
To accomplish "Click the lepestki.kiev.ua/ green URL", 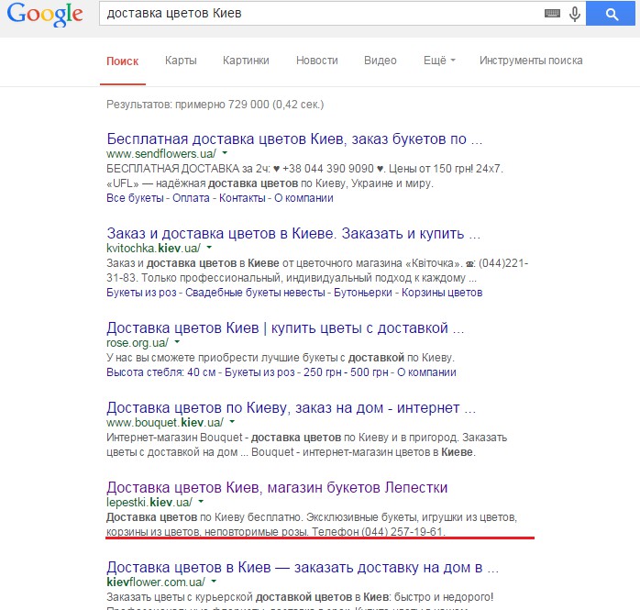I will [149, 502].
